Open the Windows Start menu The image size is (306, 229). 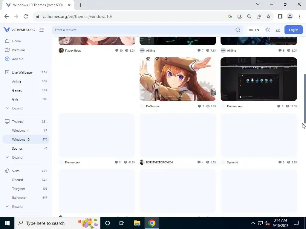click(7, 223)
